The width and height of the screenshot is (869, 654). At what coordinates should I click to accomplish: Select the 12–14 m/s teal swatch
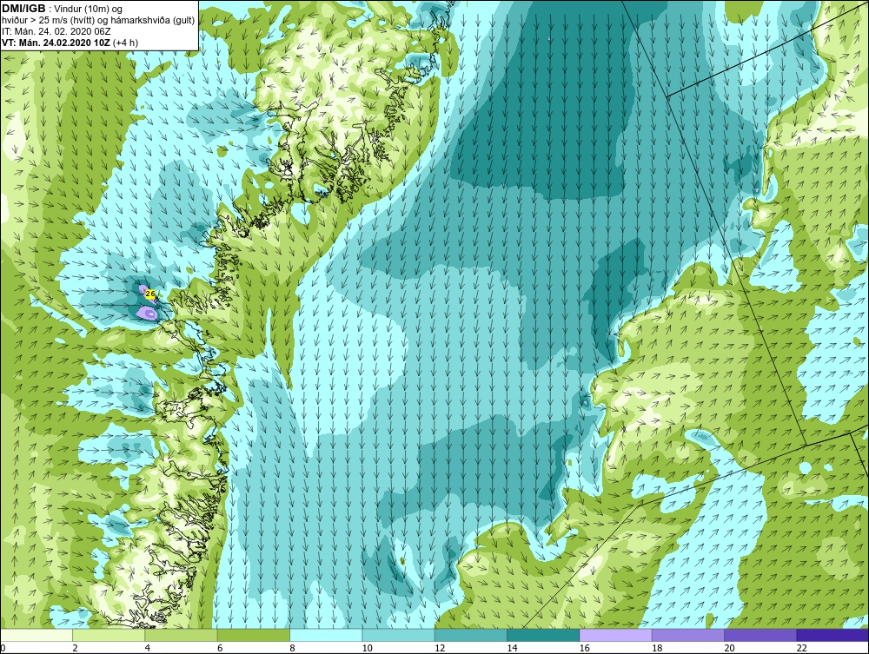pyautogui.click(x=470, y=635)
